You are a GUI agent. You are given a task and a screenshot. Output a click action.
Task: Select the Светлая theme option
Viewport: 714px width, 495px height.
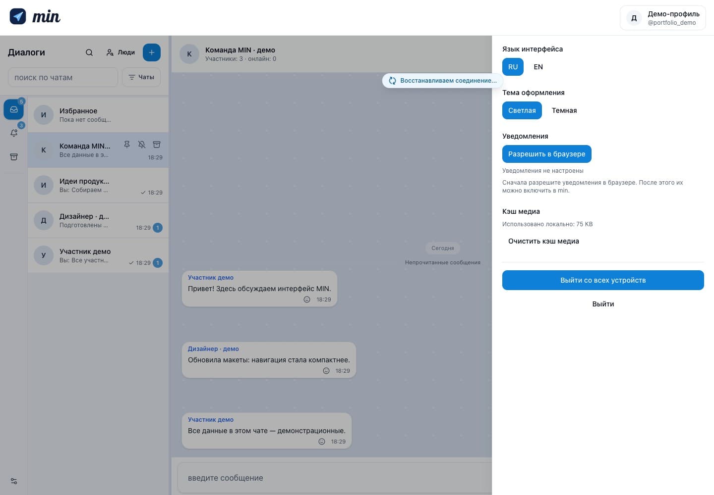pos(522,110)
